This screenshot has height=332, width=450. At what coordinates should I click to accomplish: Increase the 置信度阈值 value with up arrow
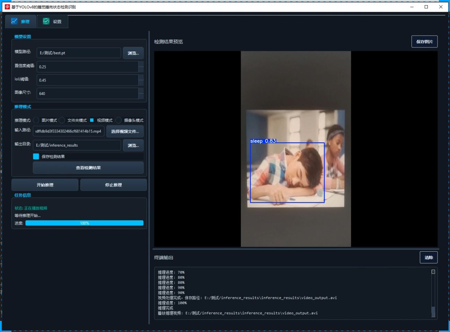tap(141, 64)
